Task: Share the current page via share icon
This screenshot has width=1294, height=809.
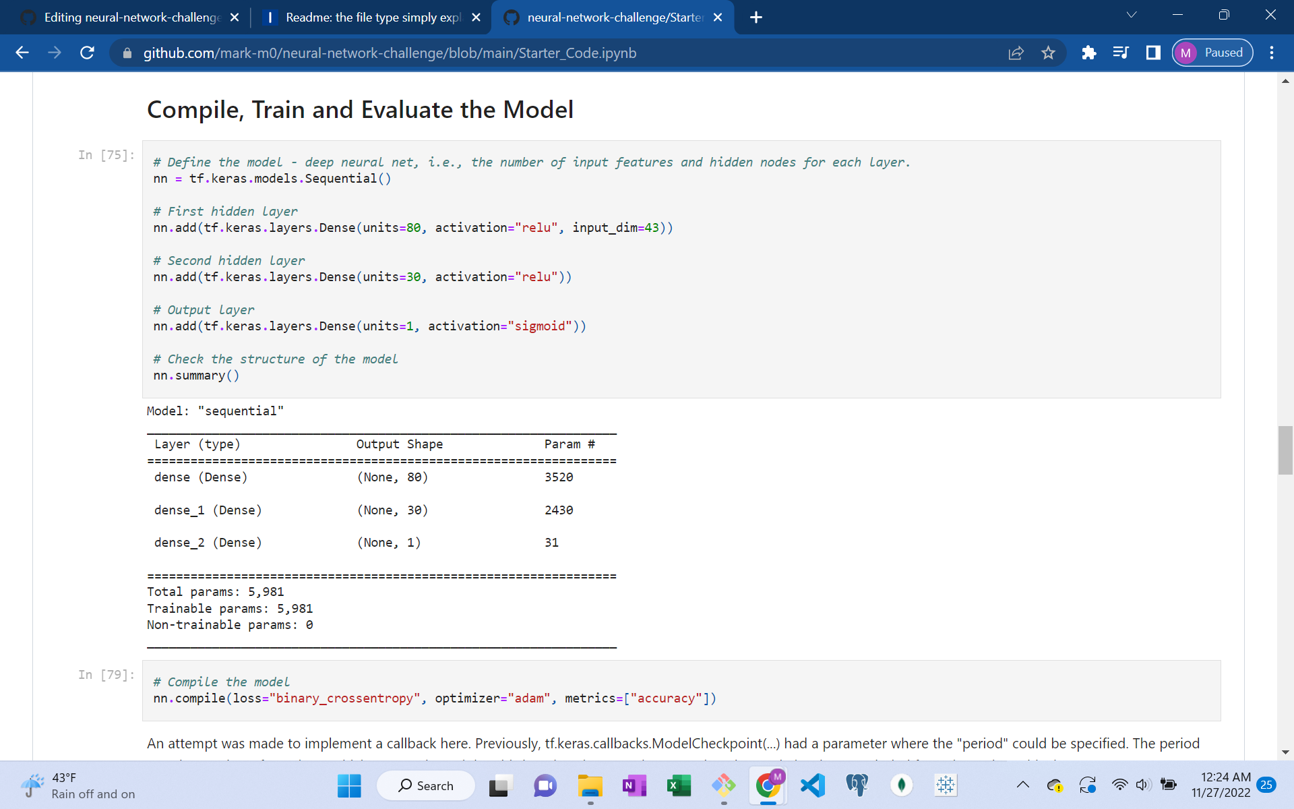Action: tap(1016, 53)
